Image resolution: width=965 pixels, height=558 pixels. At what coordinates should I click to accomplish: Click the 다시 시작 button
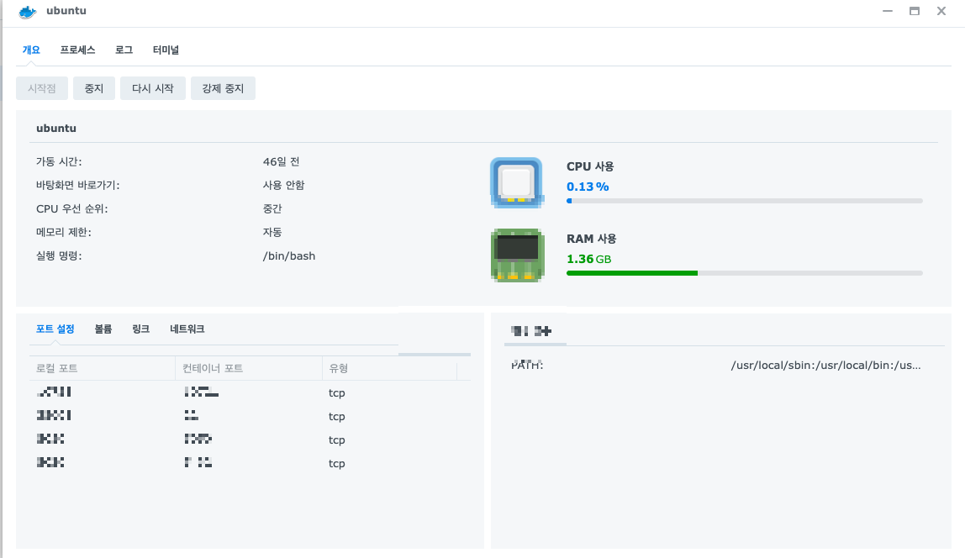153,88
